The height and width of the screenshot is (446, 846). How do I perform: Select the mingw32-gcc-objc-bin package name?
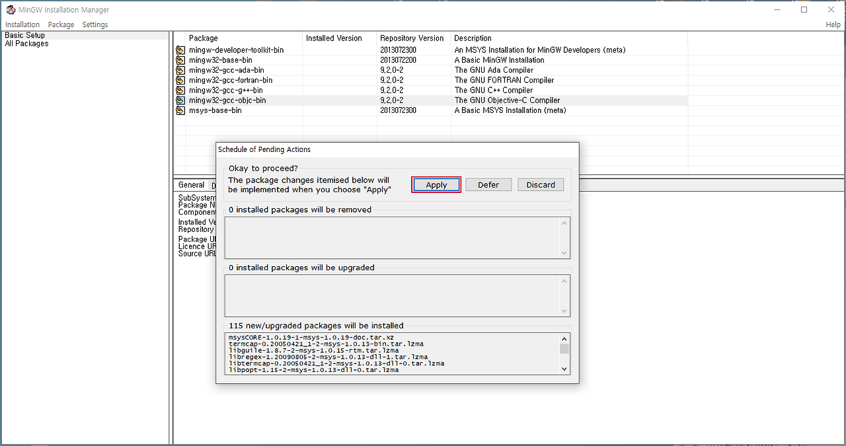pos(227,100)
